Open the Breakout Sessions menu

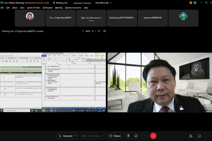[x=73, y=8]
